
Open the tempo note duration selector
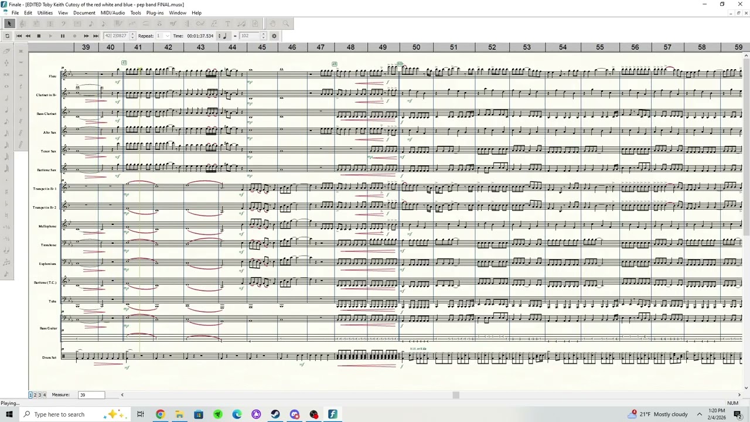[223, 36]
